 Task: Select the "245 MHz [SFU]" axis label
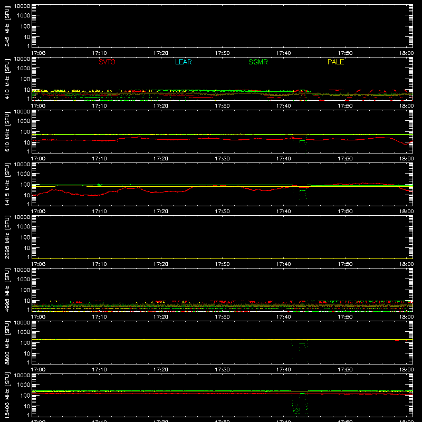pos(7,26)
